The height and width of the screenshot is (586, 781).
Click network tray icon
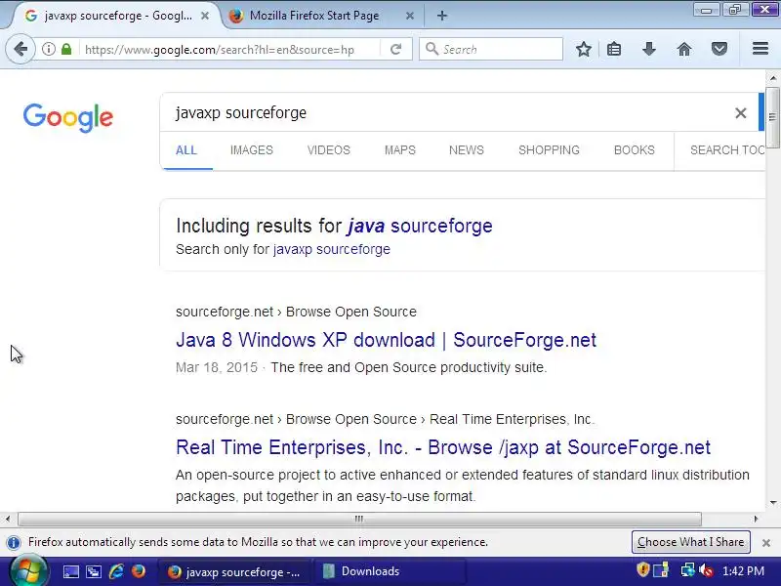687,570
